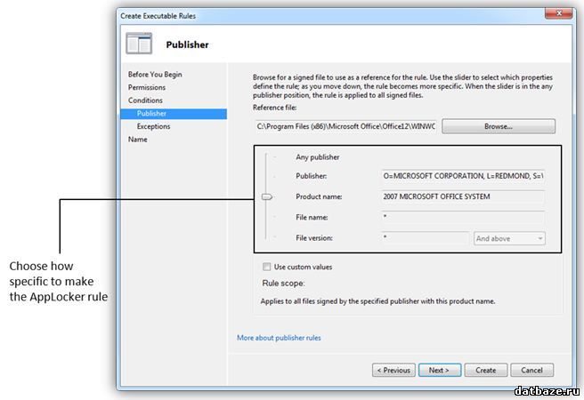Image resolution: width=584 pixels, height=400 pixels.
Task: Click the rule specificity slider handle
Action: coord(266,197)
